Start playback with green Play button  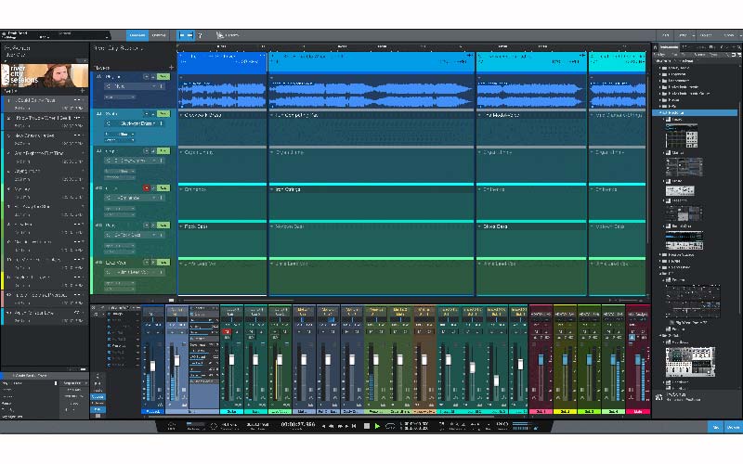tap(377, 426)
